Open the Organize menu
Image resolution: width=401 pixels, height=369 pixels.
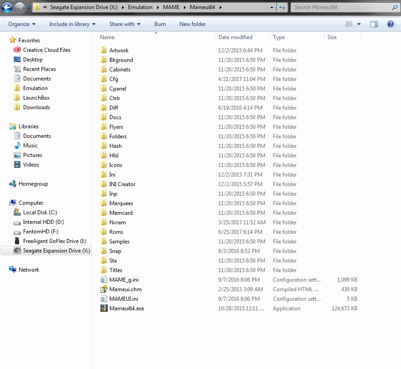[x=22, y=24]
